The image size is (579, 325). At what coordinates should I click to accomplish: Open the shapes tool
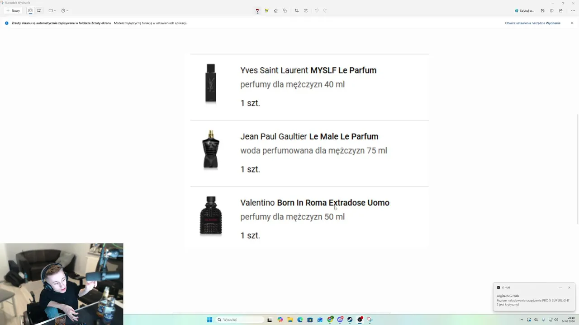tap(285, 11)
